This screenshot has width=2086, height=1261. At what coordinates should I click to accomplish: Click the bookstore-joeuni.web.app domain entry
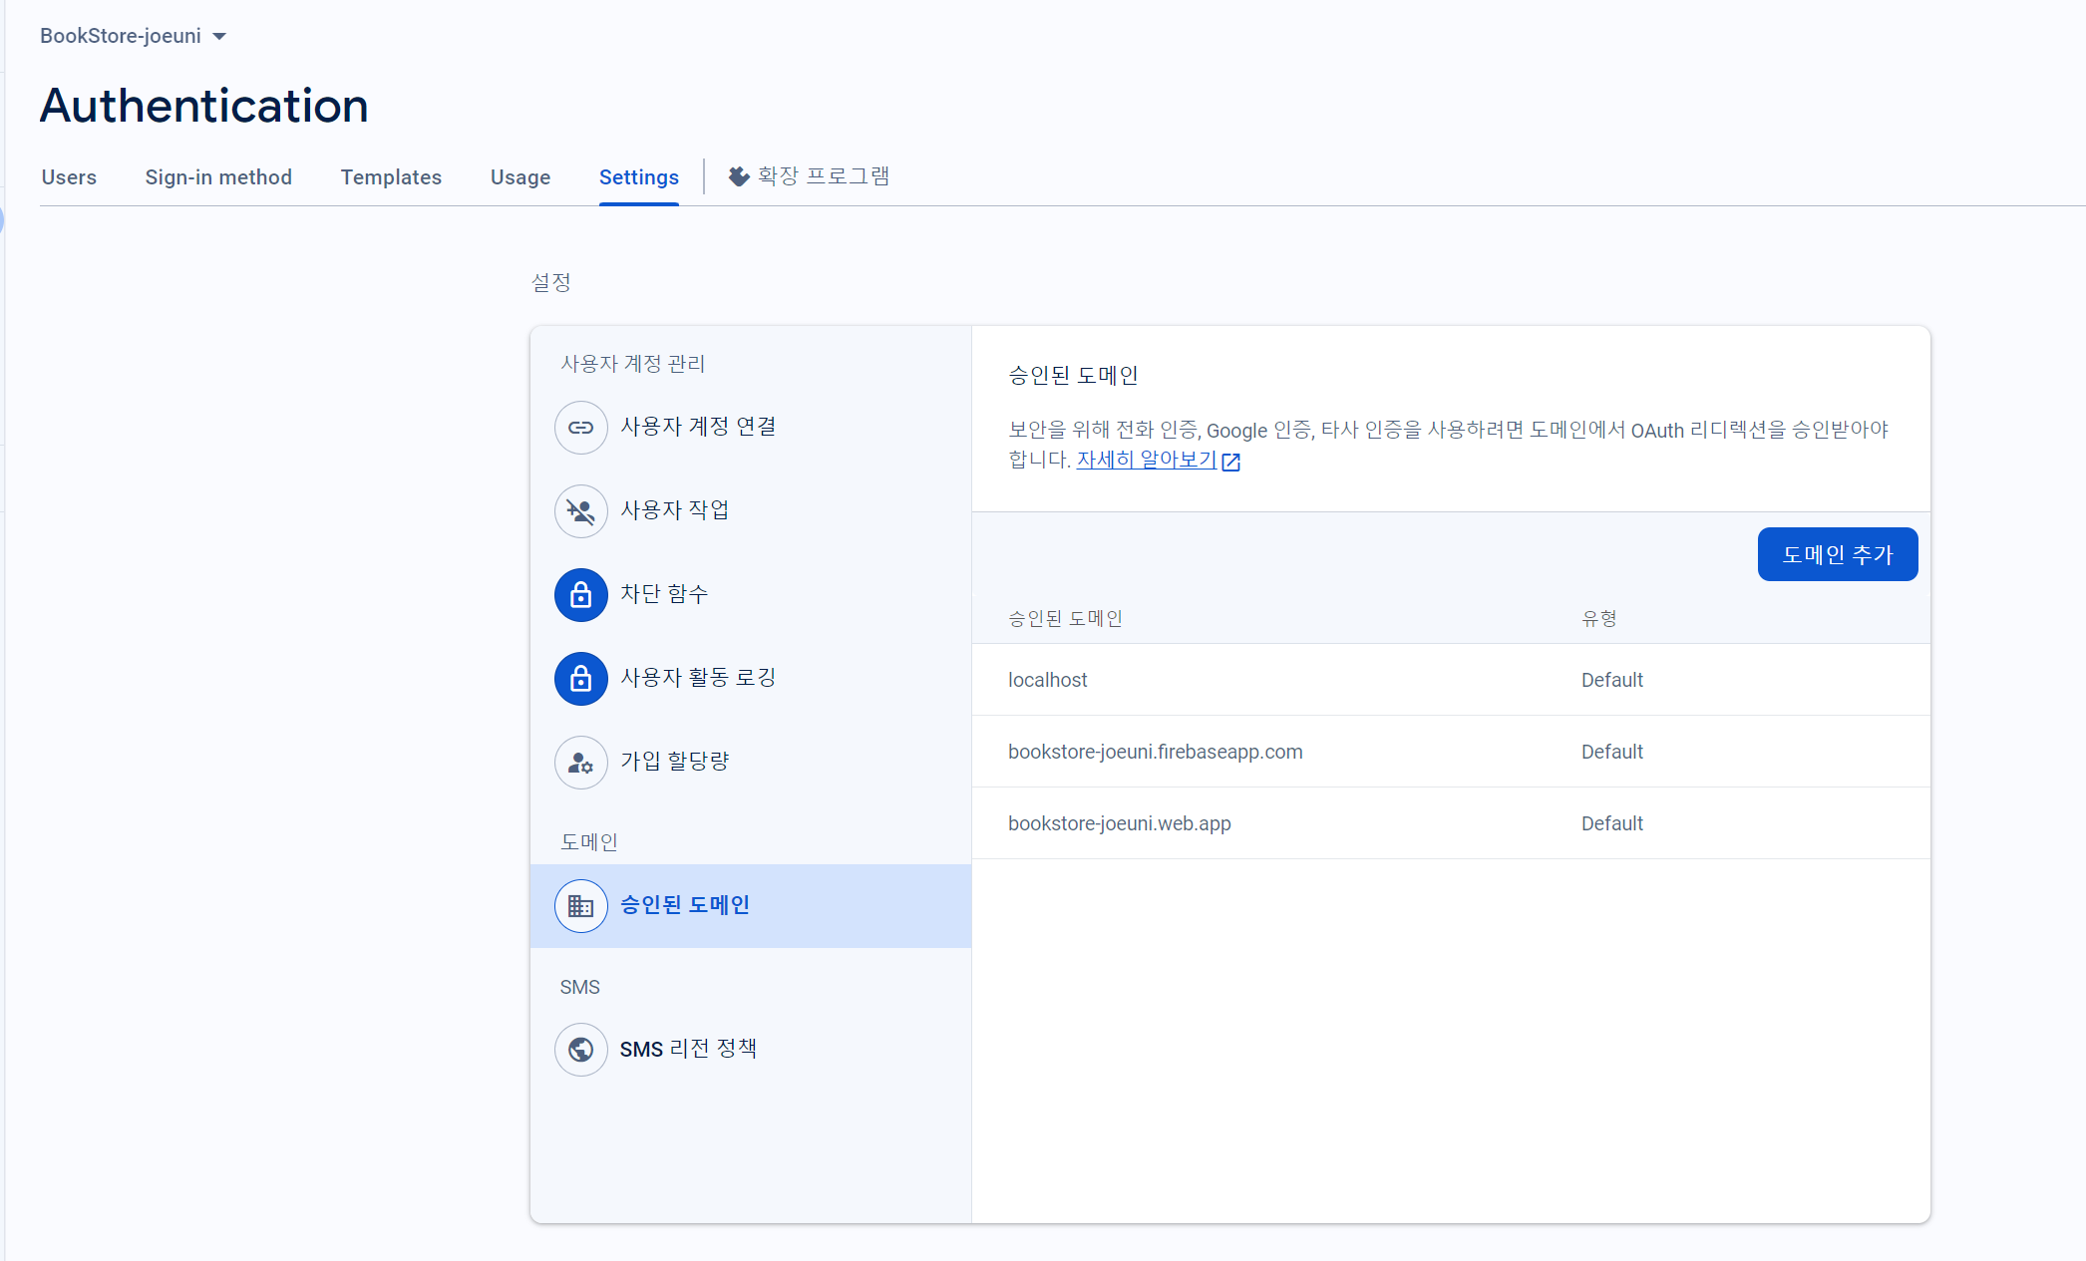pyautogui.click(x=1119, y=823)
